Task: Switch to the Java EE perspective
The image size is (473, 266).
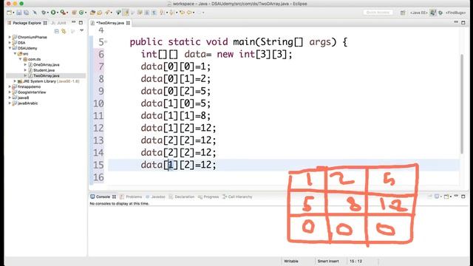Action: (x=419, y=13)
